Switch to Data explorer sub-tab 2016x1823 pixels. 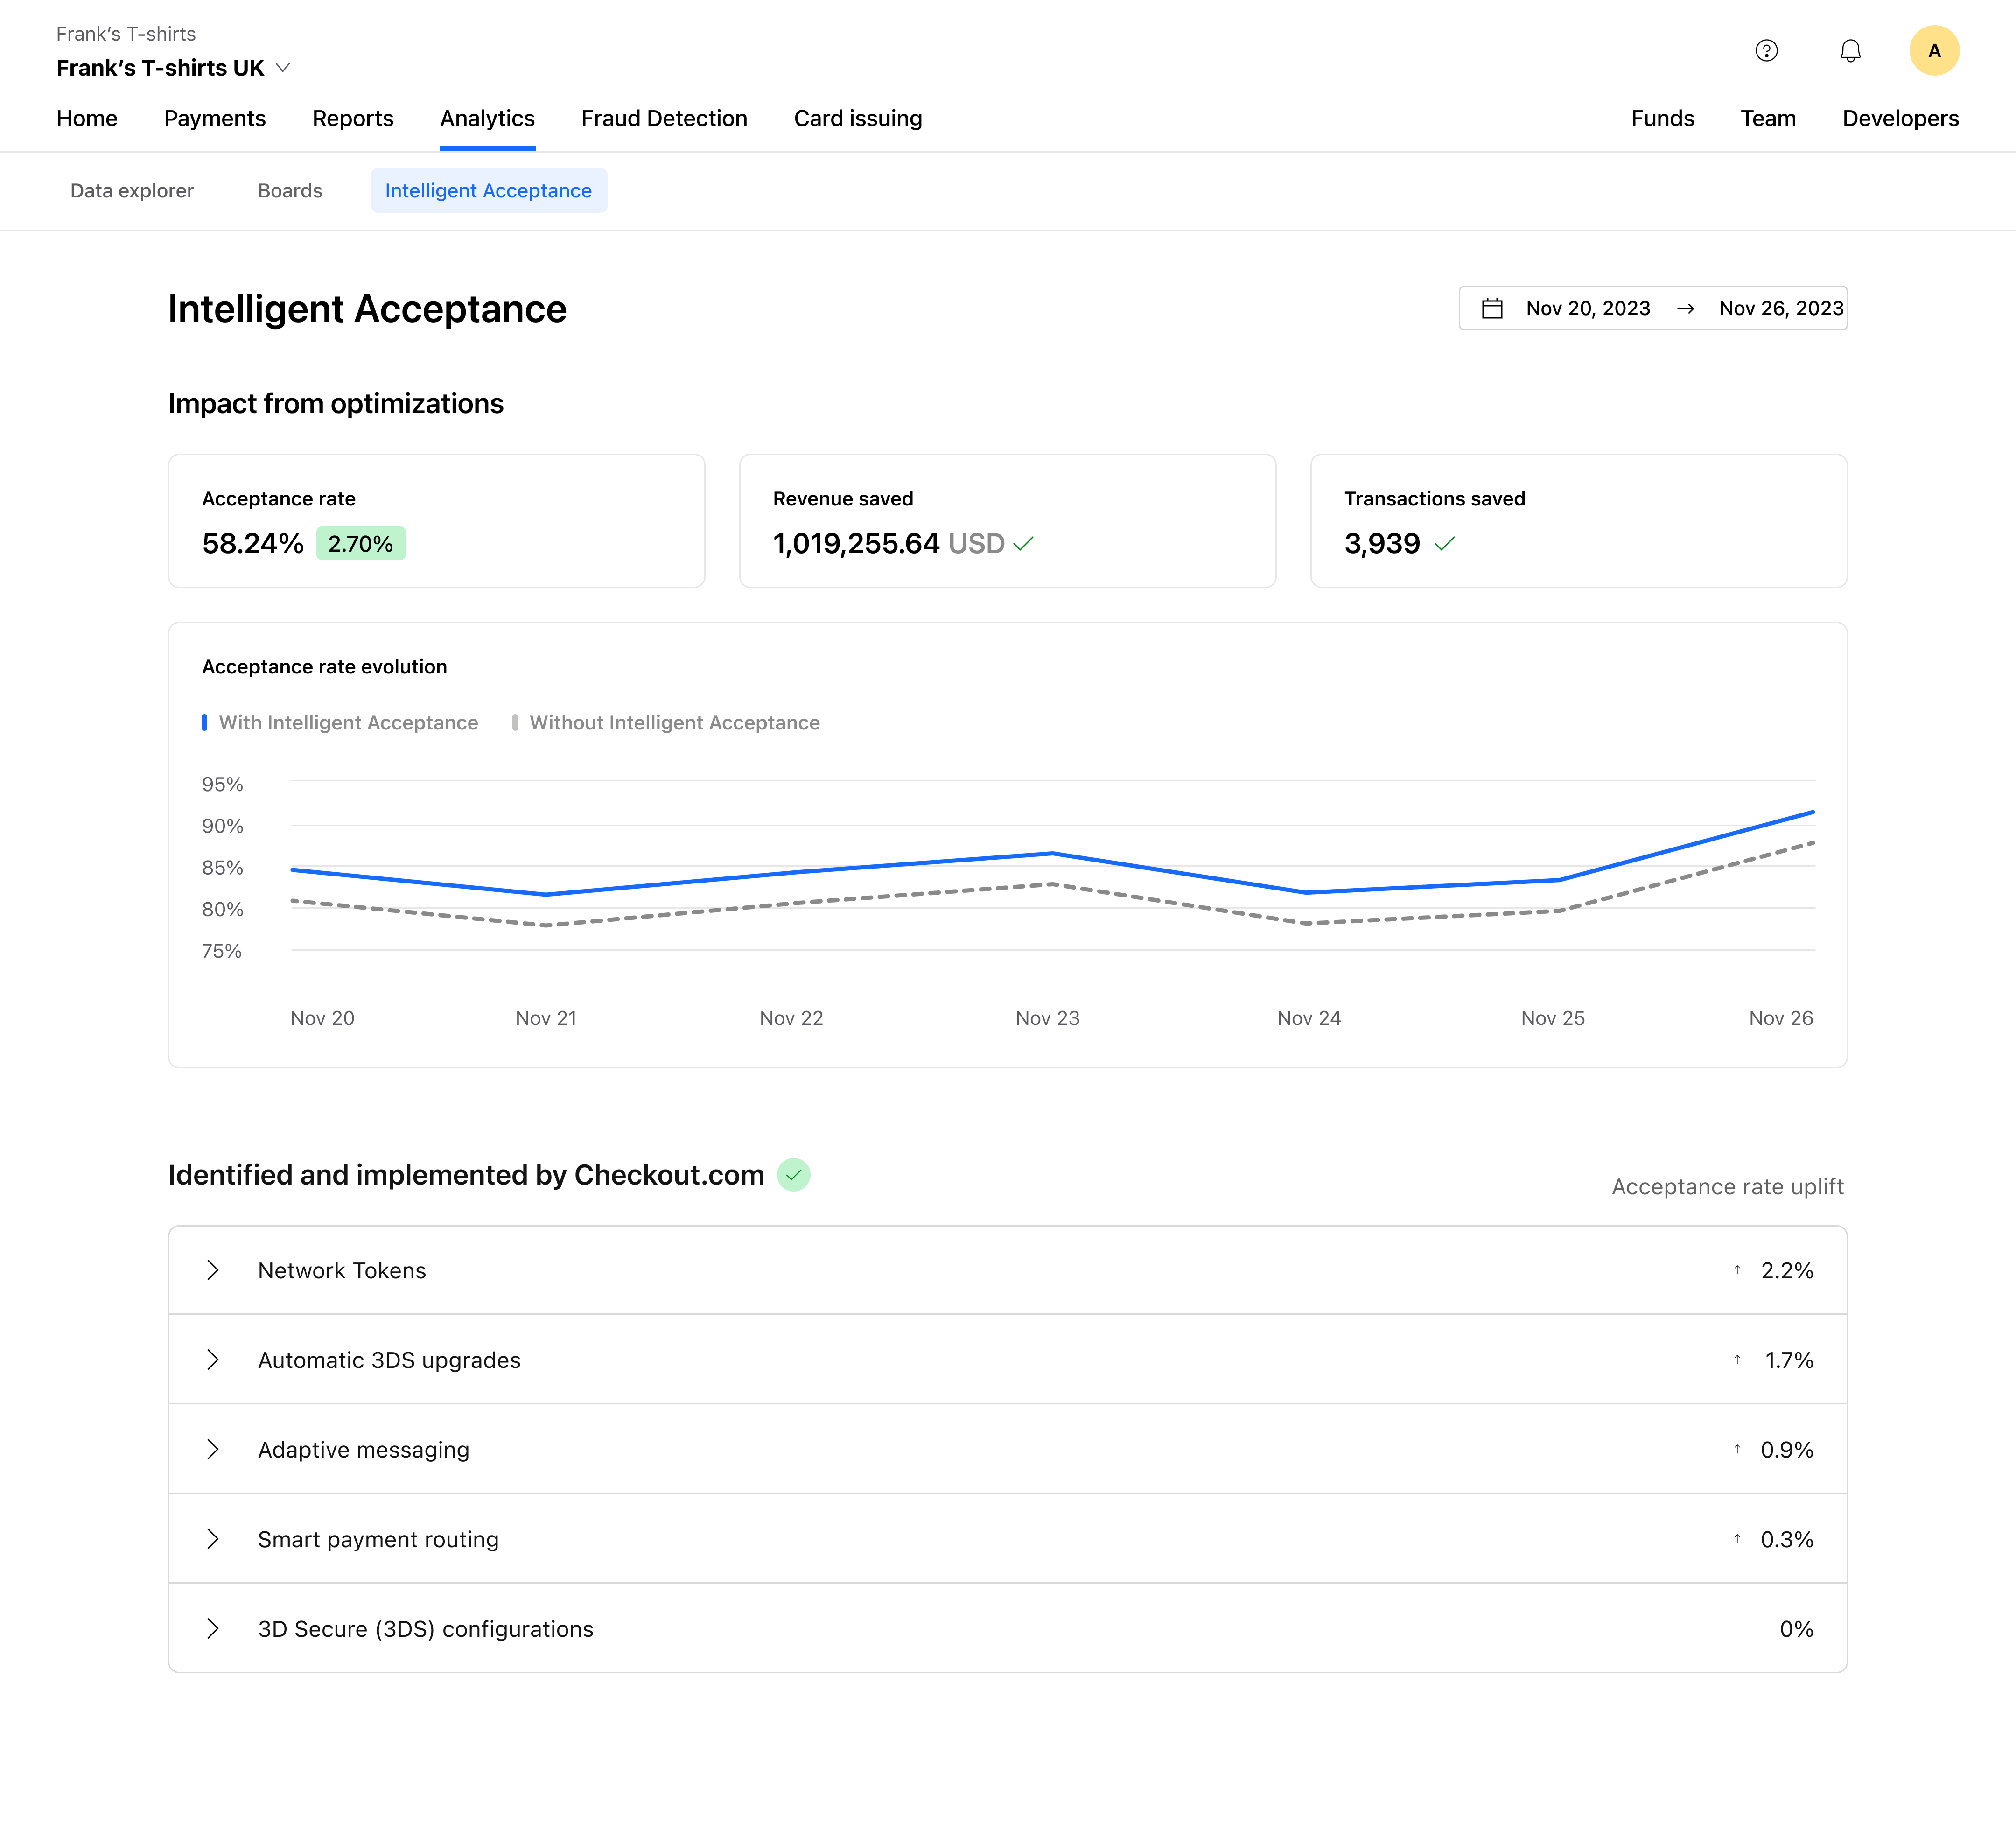pos(132,190)
